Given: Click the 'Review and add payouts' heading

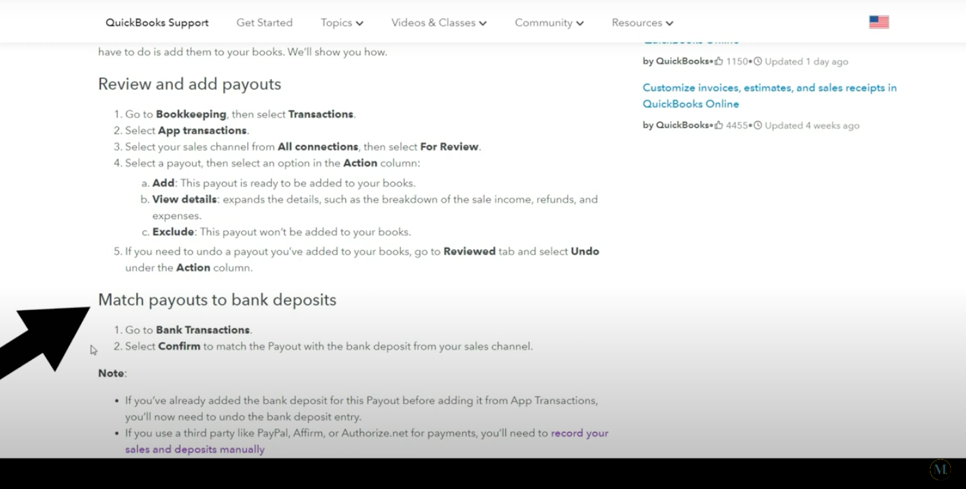Looking at the screenshot, I should (189, 84).
